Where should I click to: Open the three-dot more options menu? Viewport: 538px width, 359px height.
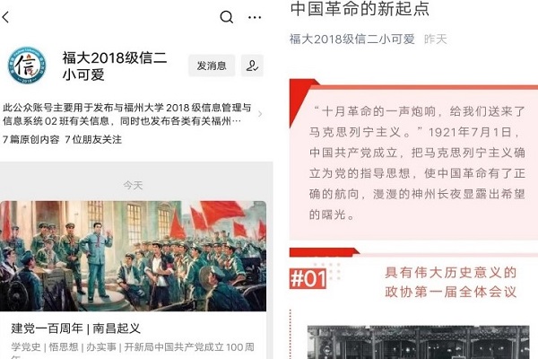pos(255,17)
